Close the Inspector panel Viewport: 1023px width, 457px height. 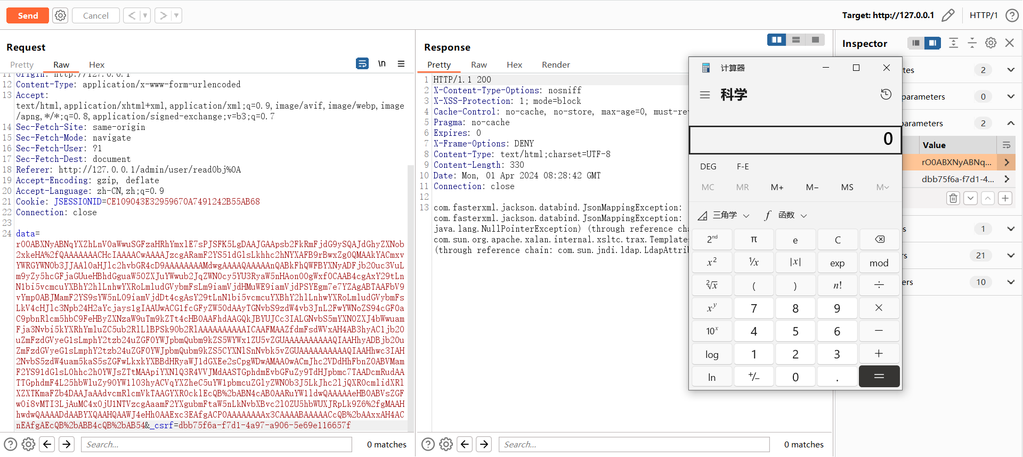1010,43
